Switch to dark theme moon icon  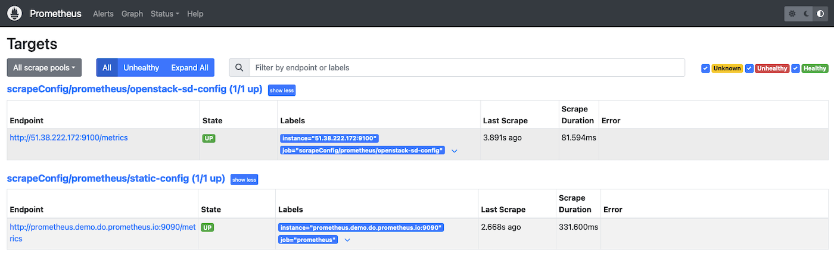tap(806, 14)
